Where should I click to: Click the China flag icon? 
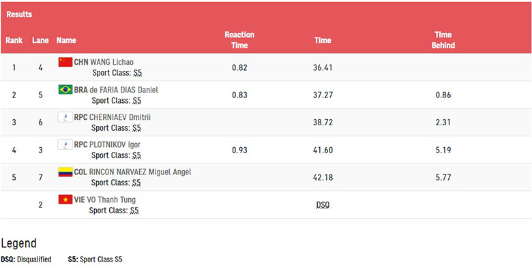pos(65,62)
